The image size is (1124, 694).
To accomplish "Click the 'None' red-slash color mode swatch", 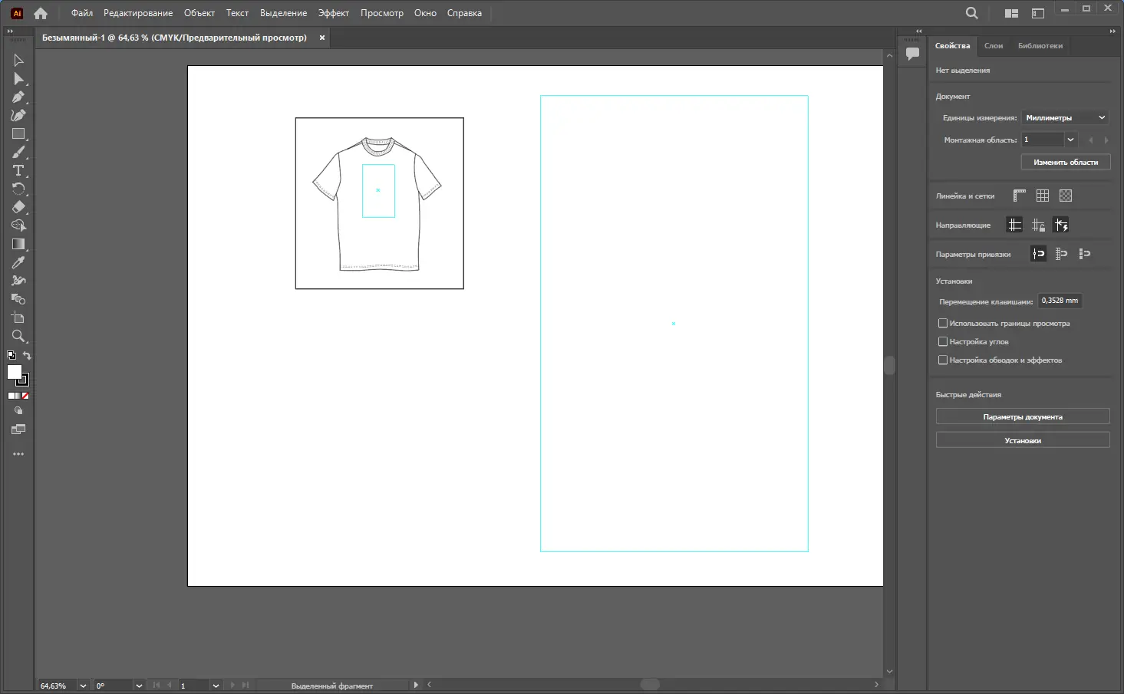I will (25, 396).
